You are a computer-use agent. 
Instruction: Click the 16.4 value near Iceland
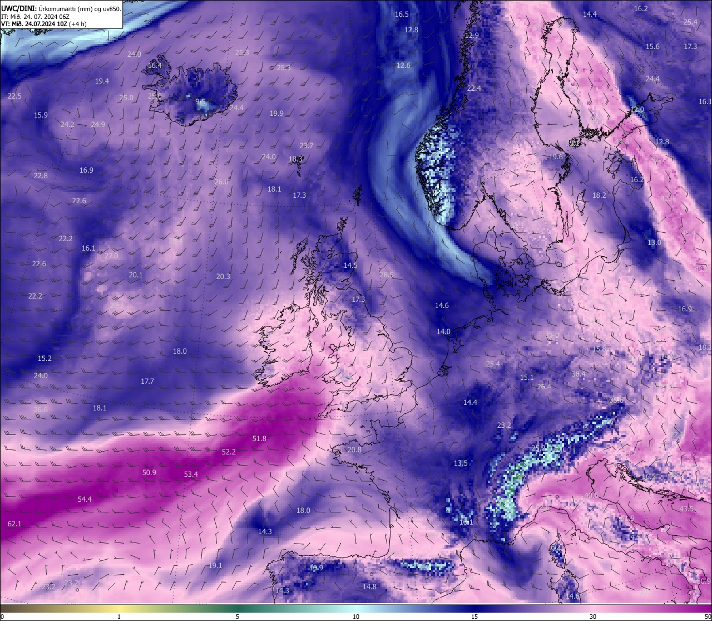155,66
